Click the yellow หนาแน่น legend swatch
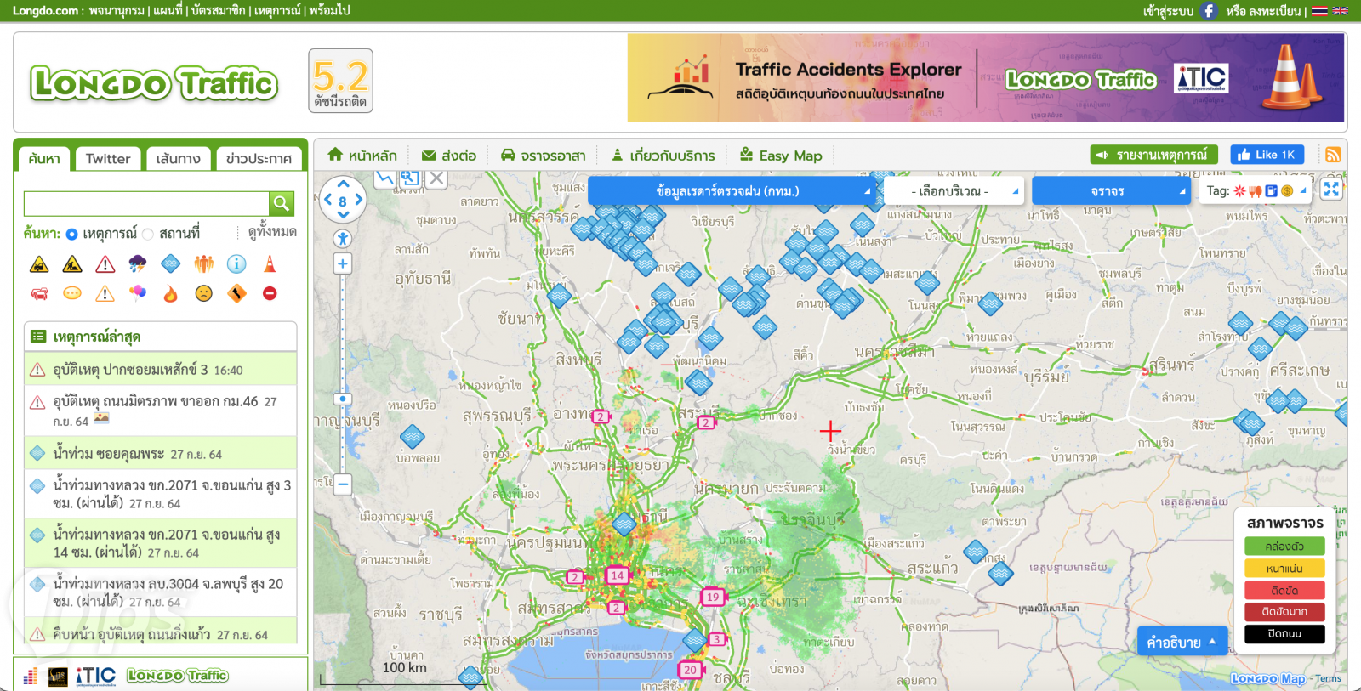The width and height of the screenshot is (1361, 691). pyautogui.click(x=1284, y=569)
